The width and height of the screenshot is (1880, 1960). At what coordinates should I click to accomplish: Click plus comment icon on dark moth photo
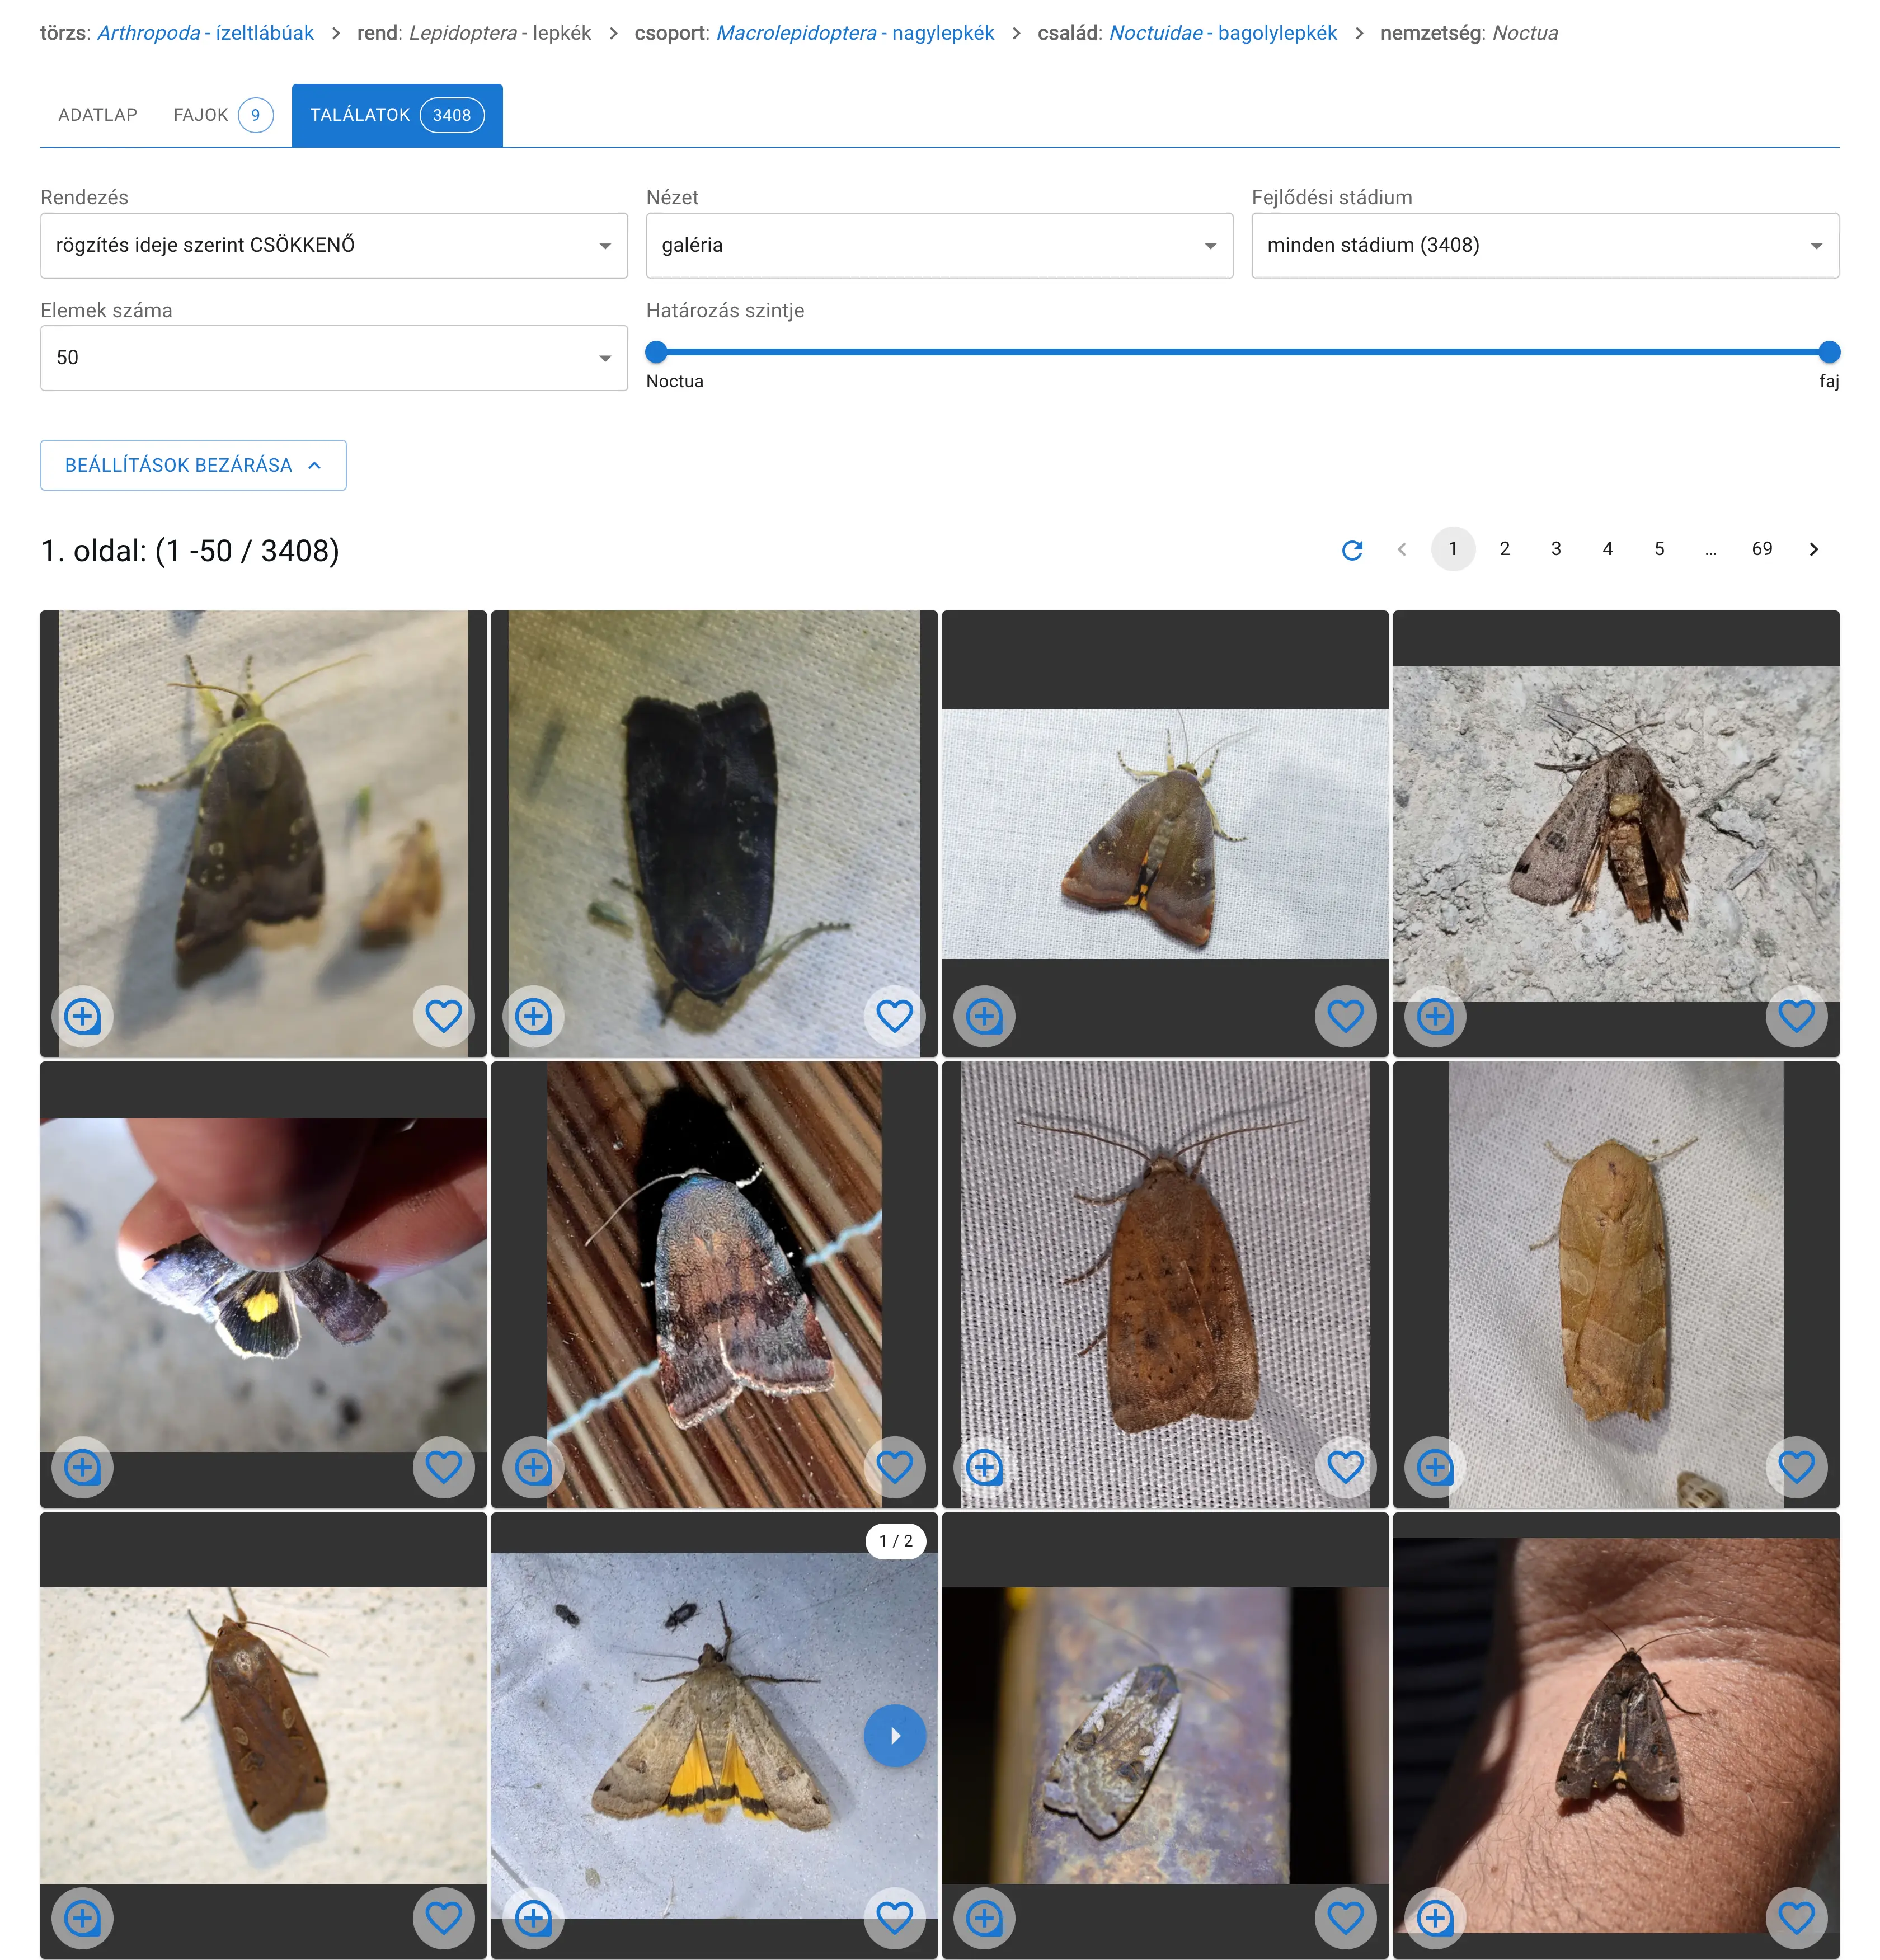(x=533, y=1016)
